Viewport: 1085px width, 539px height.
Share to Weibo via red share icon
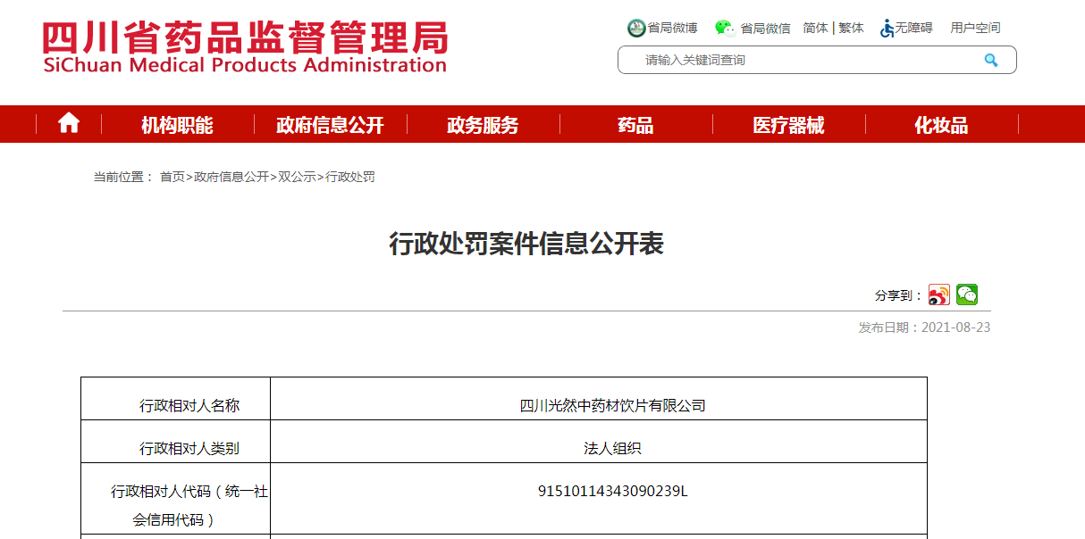pyautogui.click(x=939, y=294)
